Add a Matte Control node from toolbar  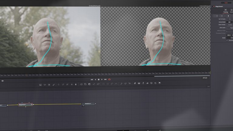click(x=89, y=84)
